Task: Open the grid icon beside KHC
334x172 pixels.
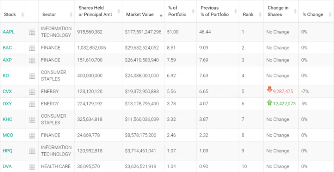Action: click(32, 120)
